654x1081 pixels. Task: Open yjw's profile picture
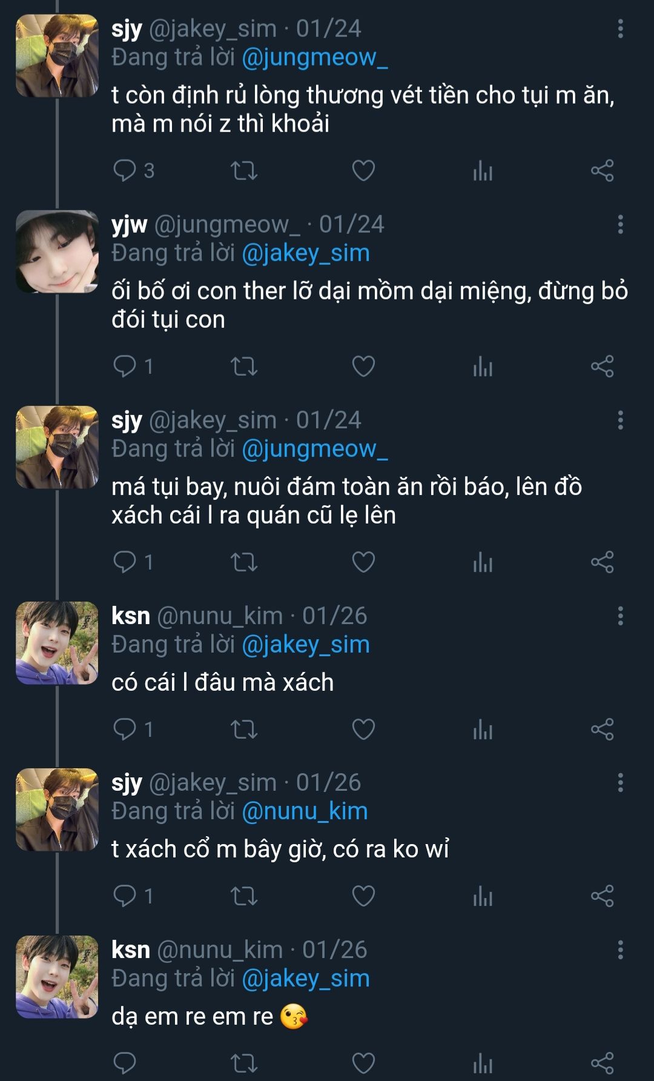click(x=57, y=251)
